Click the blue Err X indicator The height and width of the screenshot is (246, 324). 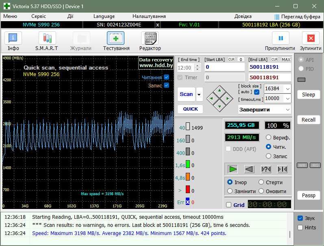tap(188, 202)
